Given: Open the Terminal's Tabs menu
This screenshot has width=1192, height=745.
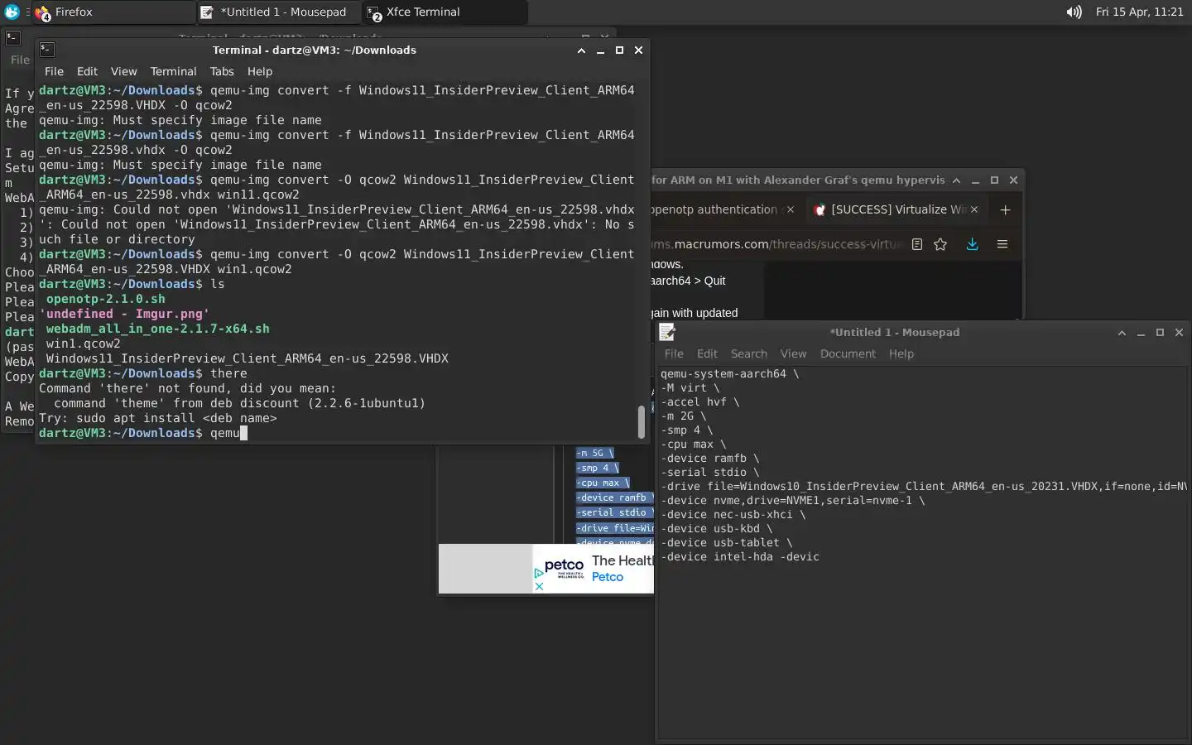Looking at the screenshot, I should pyautogui.click(x=222, y=71).
